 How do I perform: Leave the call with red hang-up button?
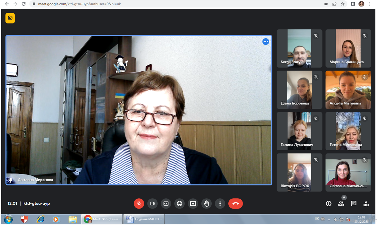pos(235,203)
